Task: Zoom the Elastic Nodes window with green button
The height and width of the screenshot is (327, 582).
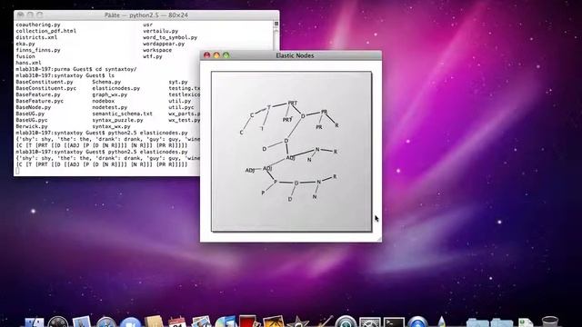Action: [226, 55]
